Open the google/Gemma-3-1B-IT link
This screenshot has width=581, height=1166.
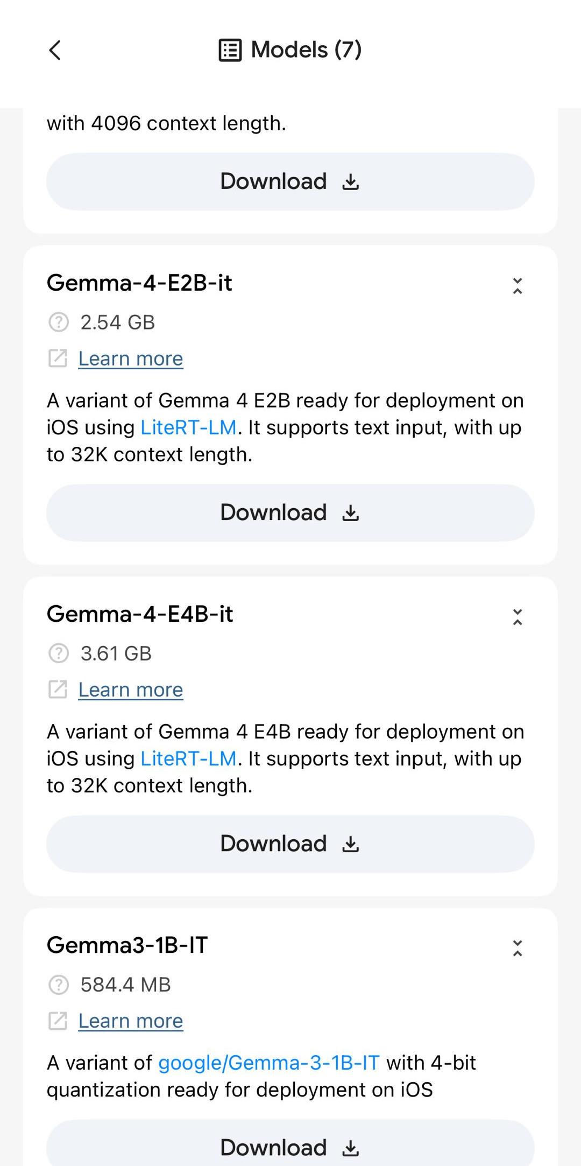tap(269, 1063)
